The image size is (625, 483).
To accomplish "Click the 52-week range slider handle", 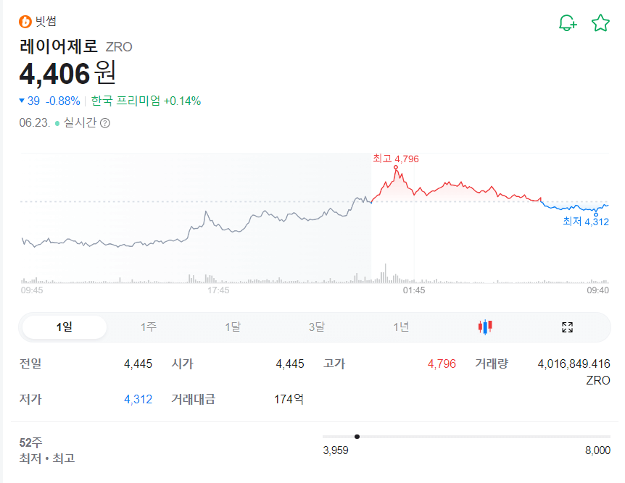I will pyautogui.click(x=357, y=437).
